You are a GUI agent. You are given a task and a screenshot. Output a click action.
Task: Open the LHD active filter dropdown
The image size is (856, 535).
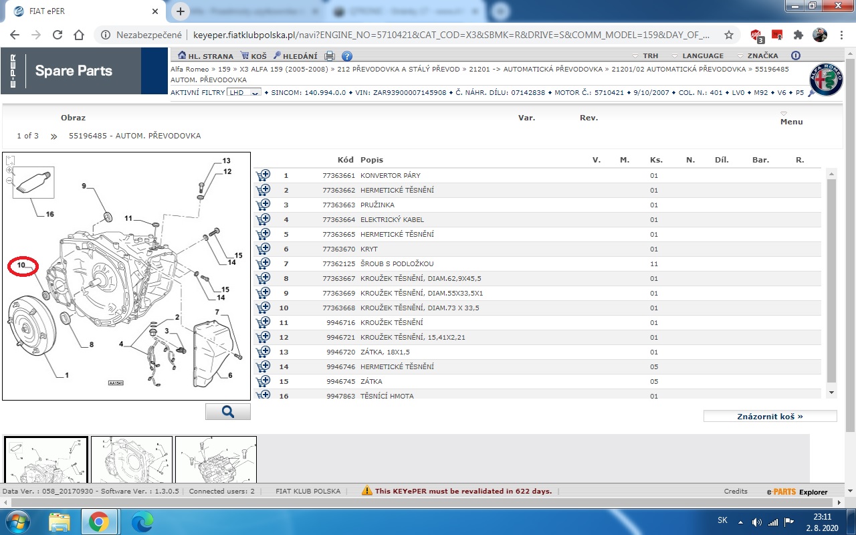(243, 92)
